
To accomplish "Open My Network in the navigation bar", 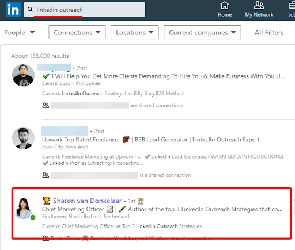I will pyautogui.click(x=259, y=9).
